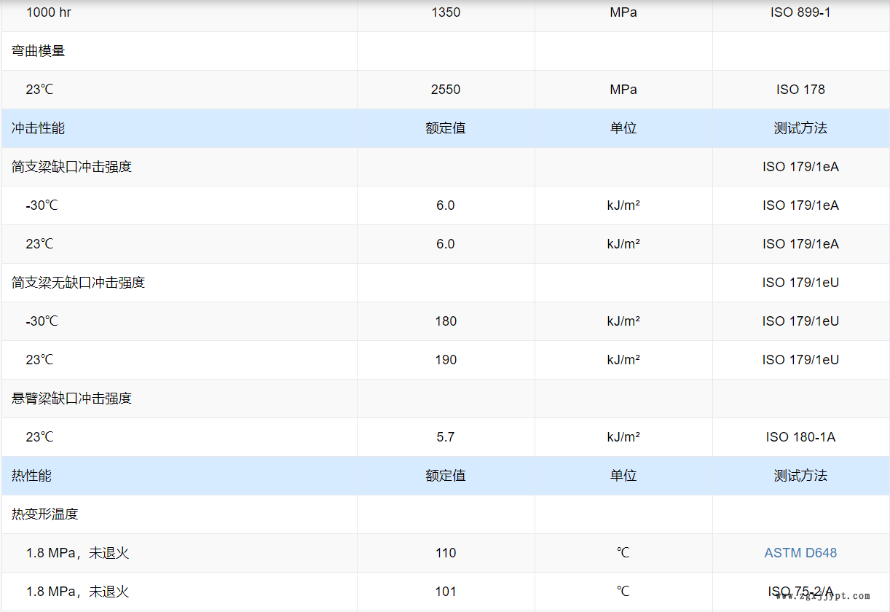Click "测试方法" in the 冲击性能 header row
Screen dimensions: 890x612
pyautogui.click(x=800, y=128)
